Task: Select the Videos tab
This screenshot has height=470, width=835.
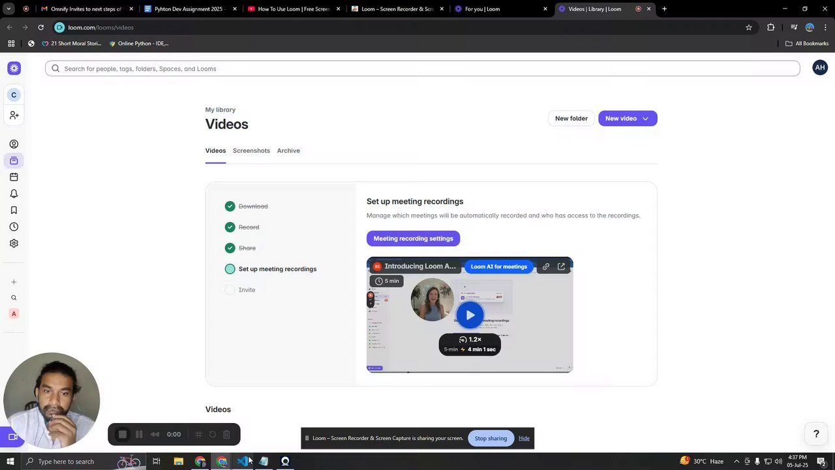Action: pyautogui.click(x=215, y=151)
